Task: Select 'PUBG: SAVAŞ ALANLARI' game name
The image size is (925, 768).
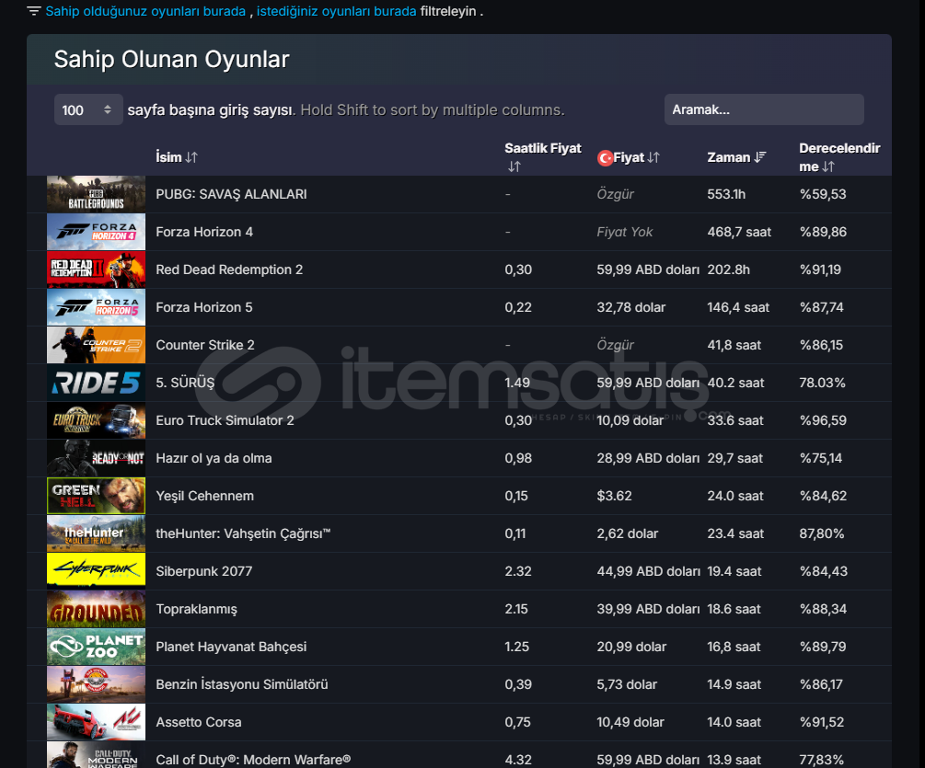Action: tap(231, 194)
